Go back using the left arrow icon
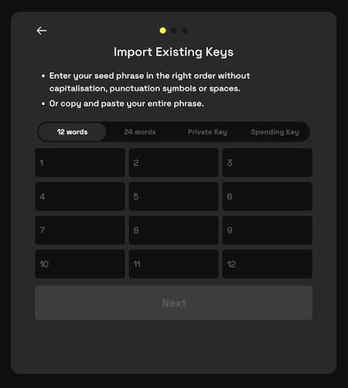This screenshot has width=348, height=388. pyautogui.click(x=42, y=31)
